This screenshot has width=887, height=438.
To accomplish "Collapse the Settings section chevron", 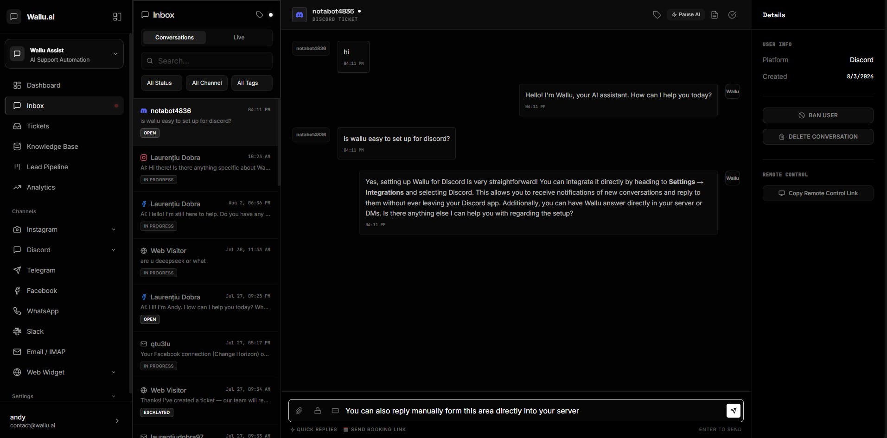I will 114,396.
